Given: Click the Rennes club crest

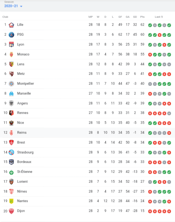Looking at the screenshot, I should [11, 113].
